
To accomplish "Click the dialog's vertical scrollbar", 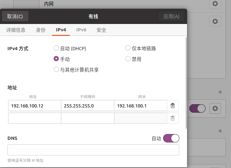I will 186,83.
